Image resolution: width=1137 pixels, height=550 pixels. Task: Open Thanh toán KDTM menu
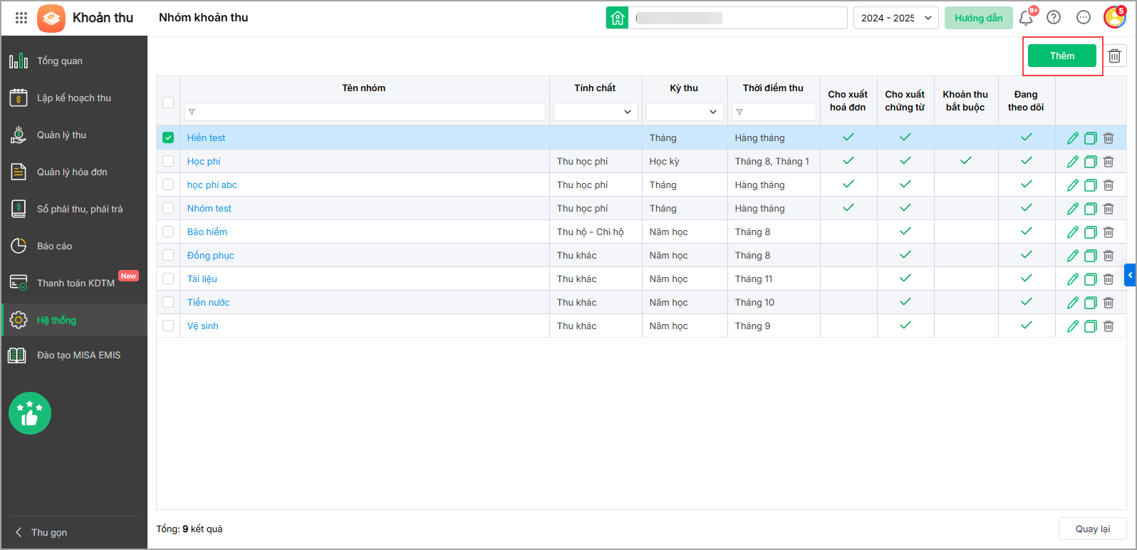coord(76,283)
